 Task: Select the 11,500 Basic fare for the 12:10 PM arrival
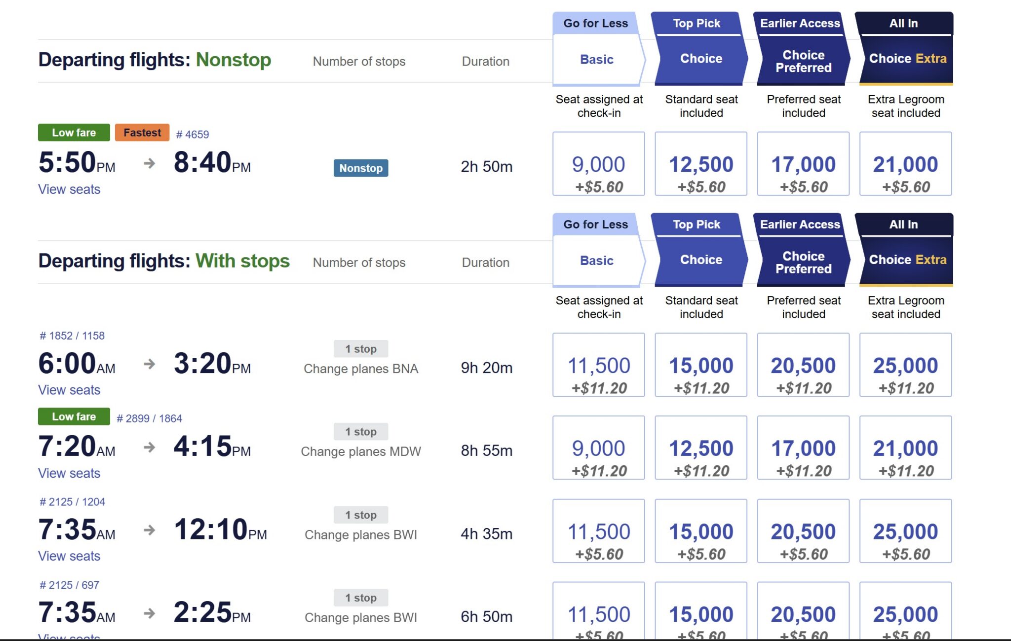point(598,531)
